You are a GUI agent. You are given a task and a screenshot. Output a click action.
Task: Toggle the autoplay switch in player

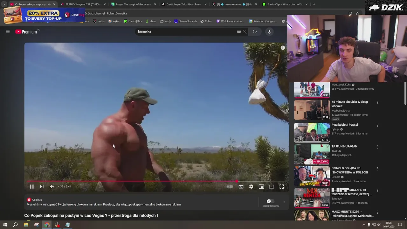tap(230, 187)
